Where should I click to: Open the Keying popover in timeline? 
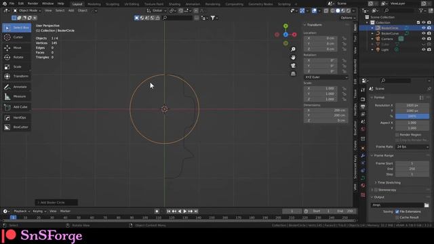tap(39, 211)
